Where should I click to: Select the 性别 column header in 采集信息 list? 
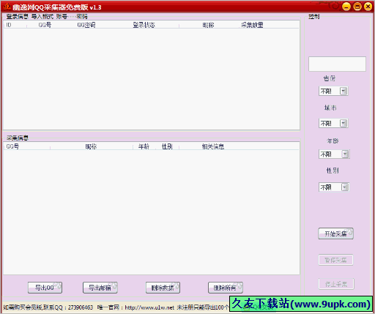(x=167, y=146)
